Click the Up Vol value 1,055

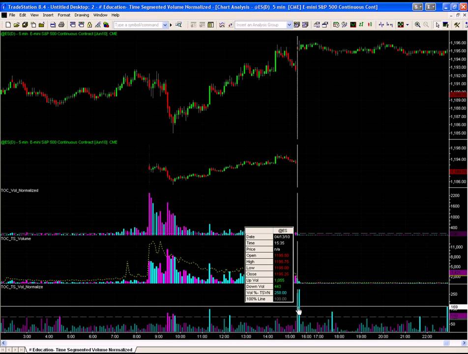tap(279, 280)
